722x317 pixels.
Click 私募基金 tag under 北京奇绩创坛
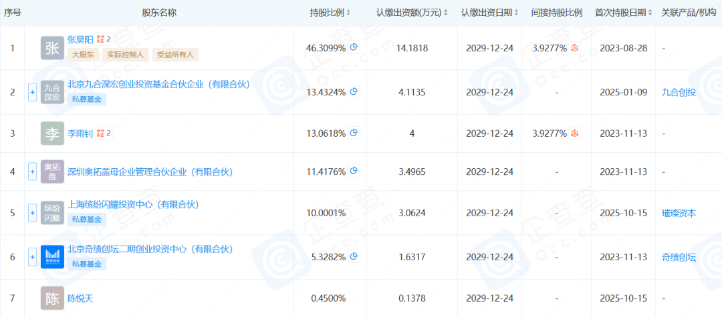click(x=86, y=264)
